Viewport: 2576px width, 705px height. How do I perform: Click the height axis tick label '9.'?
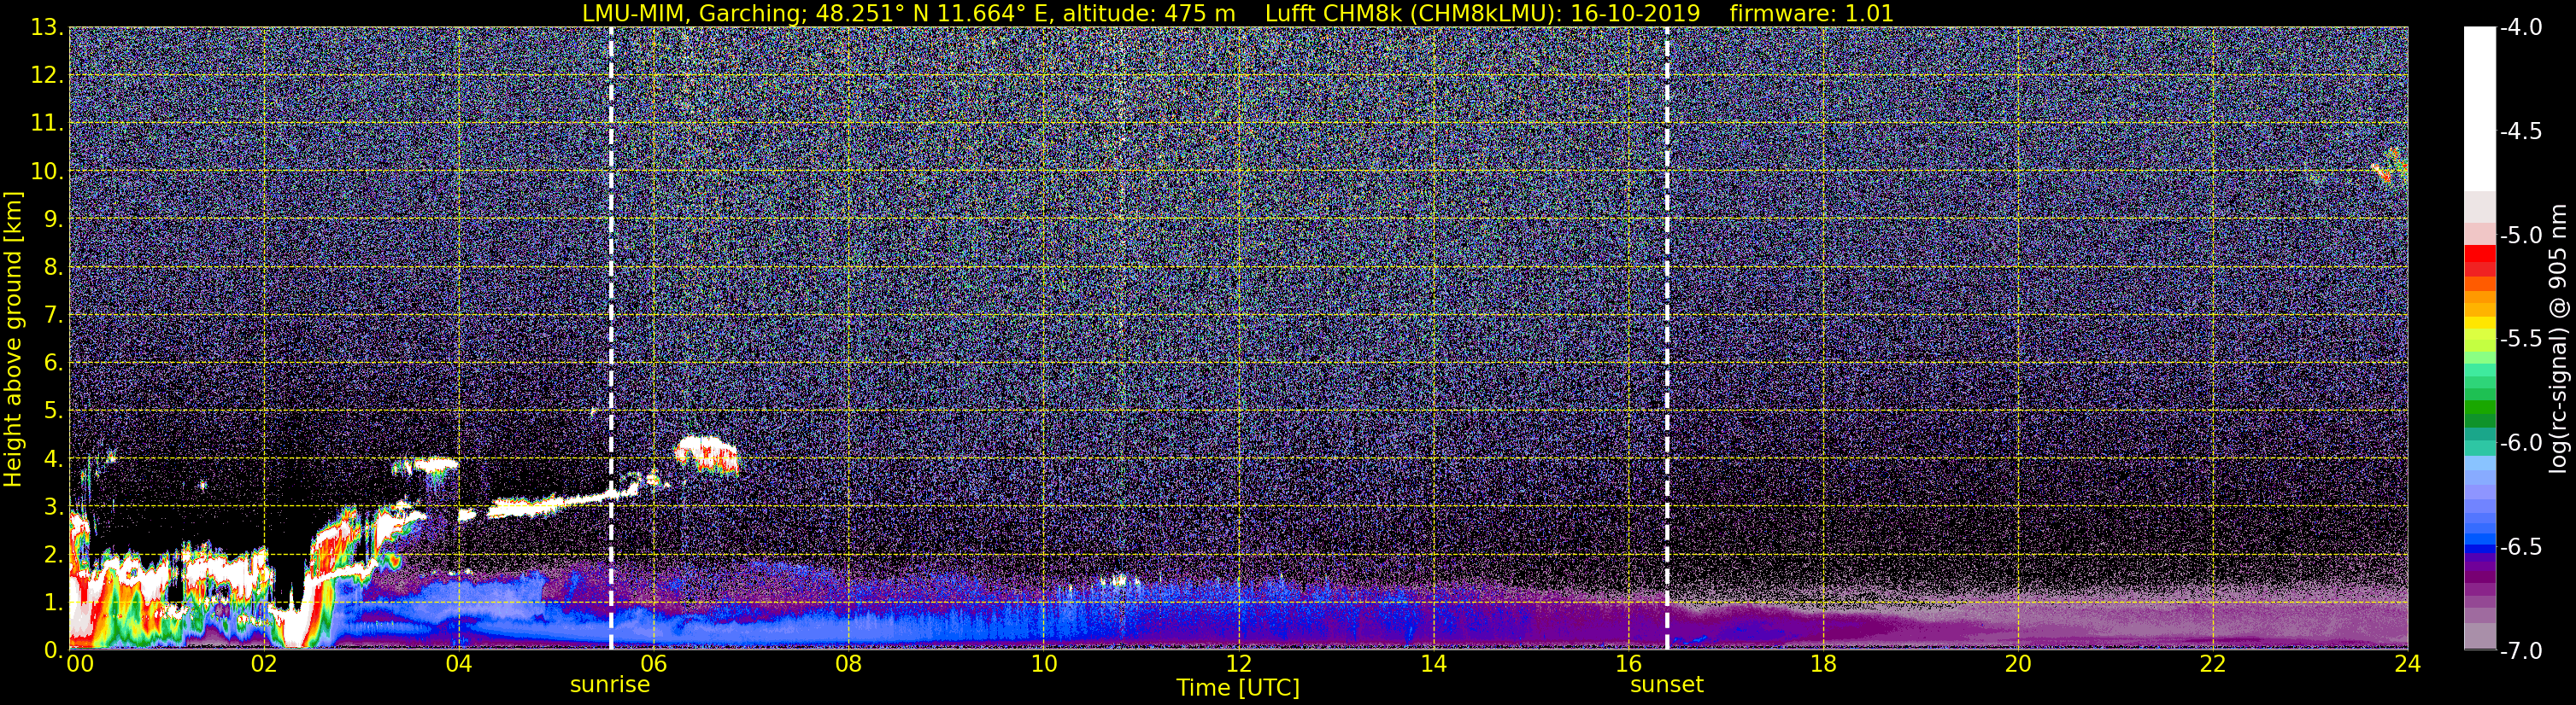coord(53,219)
